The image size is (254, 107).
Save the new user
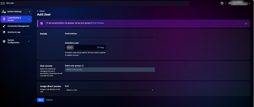click(41, 100)
